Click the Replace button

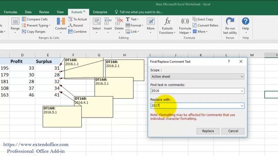[x=208, y=131]
